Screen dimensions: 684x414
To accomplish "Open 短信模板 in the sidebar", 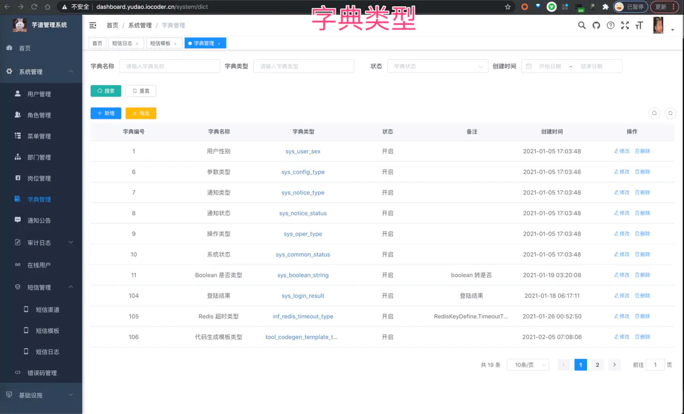I will coord(41,331).
